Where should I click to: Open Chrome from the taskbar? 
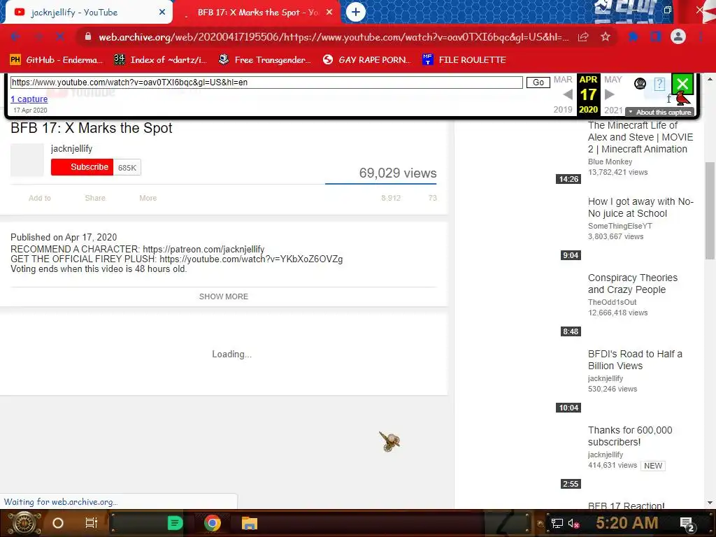coord(213,523)
